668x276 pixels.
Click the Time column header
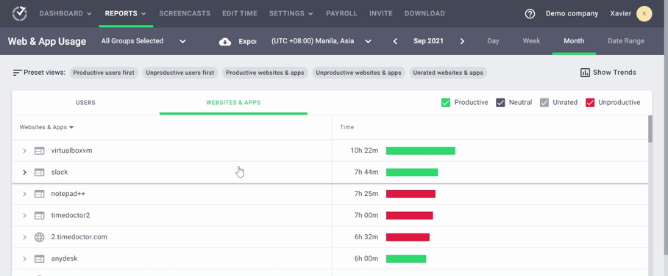pos(347,127)
